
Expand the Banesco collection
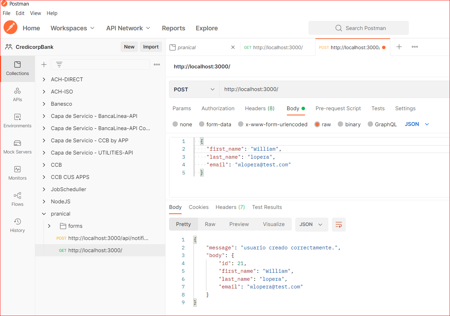click(44, 104)
